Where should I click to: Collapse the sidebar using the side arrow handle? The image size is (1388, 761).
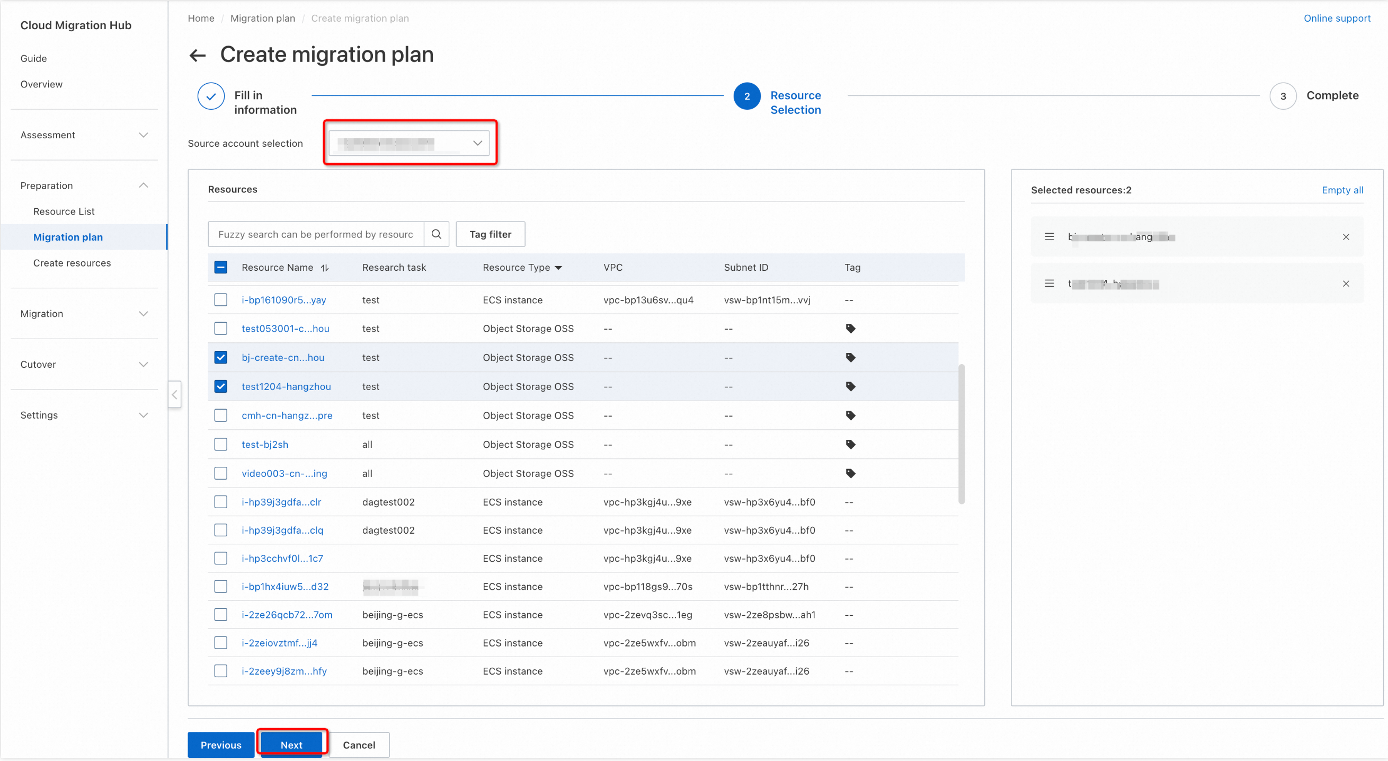pyautogui.click(x=175, y=394)
